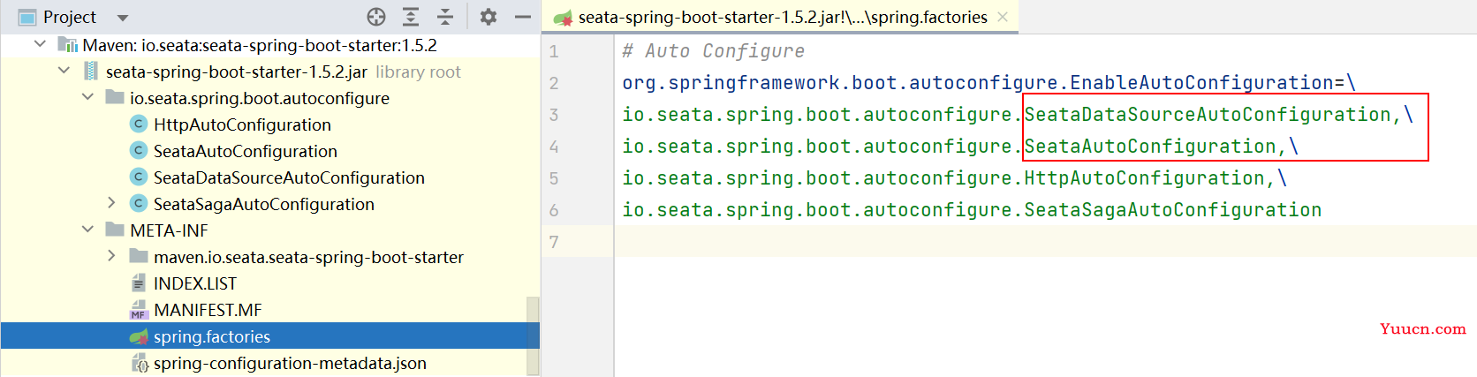Select INDEX.LIST file in tree
Viewport: 1477px width, 377px height.
pyautogui.click(x=195, y=283)
